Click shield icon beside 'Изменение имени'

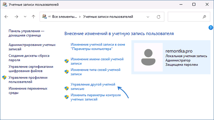click(67, 61)
